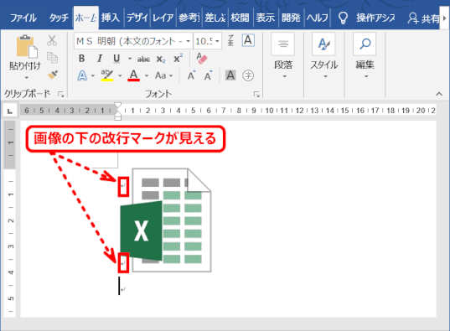
Task: Open underline style dropdown arrow
Action: pyautogui.click(x=130, y=59)
